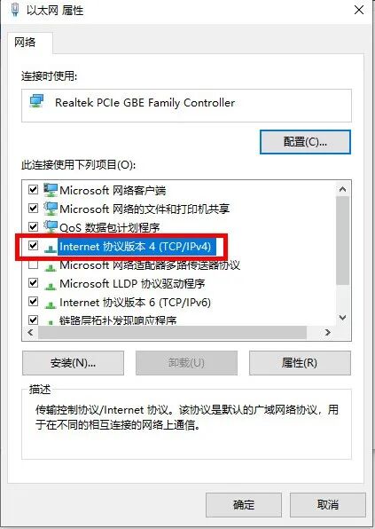The image size is (375, 529).
Task: Uncheck the Internet 协议版本 4 checkbox
Action: [33, 245]
